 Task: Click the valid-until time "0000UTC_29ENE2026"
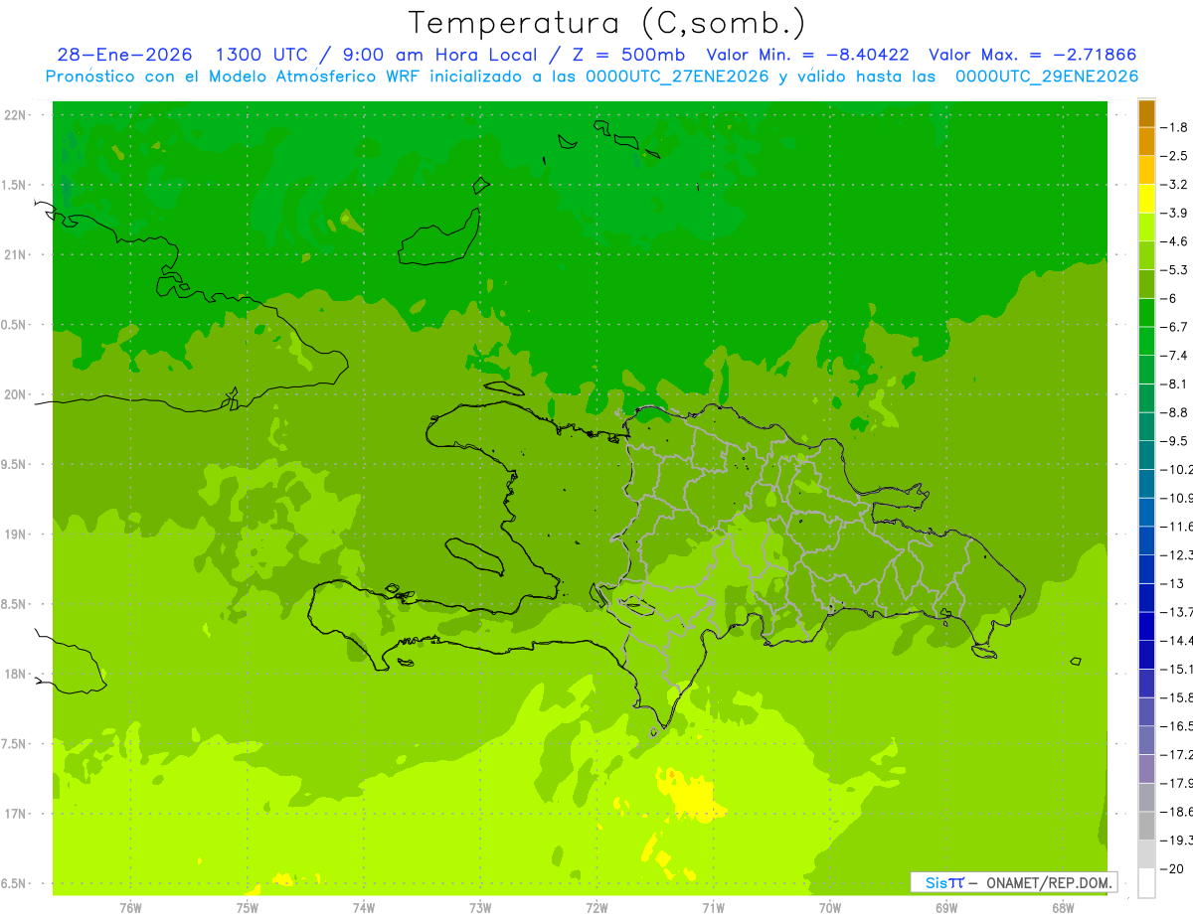[1047, 77]
